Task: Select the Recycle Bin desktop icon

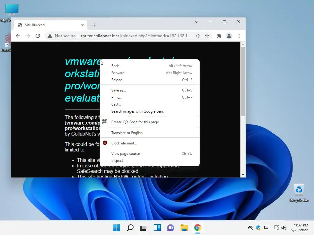Action: click(299, 193)
